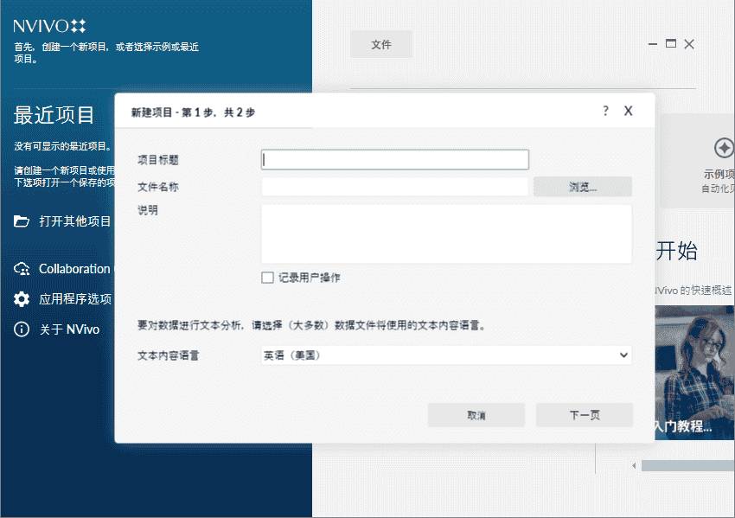Click the horizontal scrollbar at the bottom
The height and width of the screenshot is (518, 735).
click(x=687, y=465)
